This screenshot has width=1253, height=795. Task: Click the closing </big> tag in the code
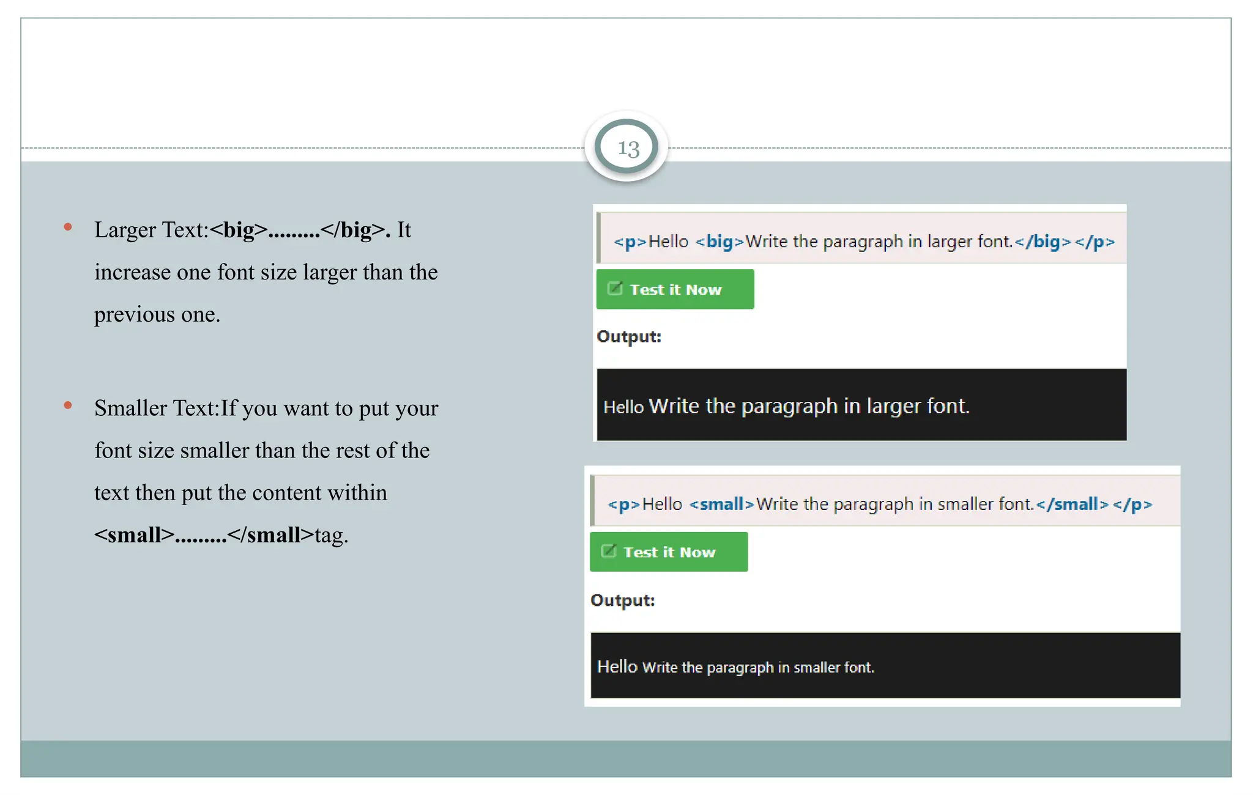click(1043, 242)
